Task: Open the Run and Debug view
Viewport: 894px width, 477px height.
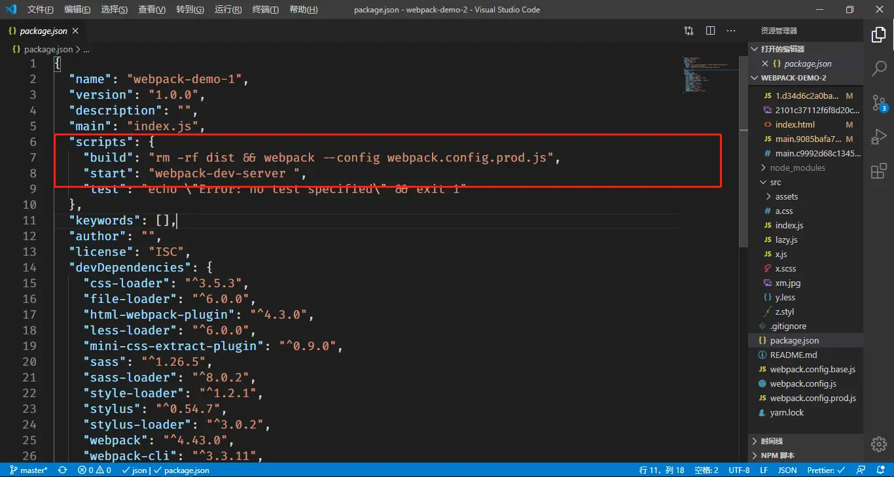Action: [x=878, y=137]
